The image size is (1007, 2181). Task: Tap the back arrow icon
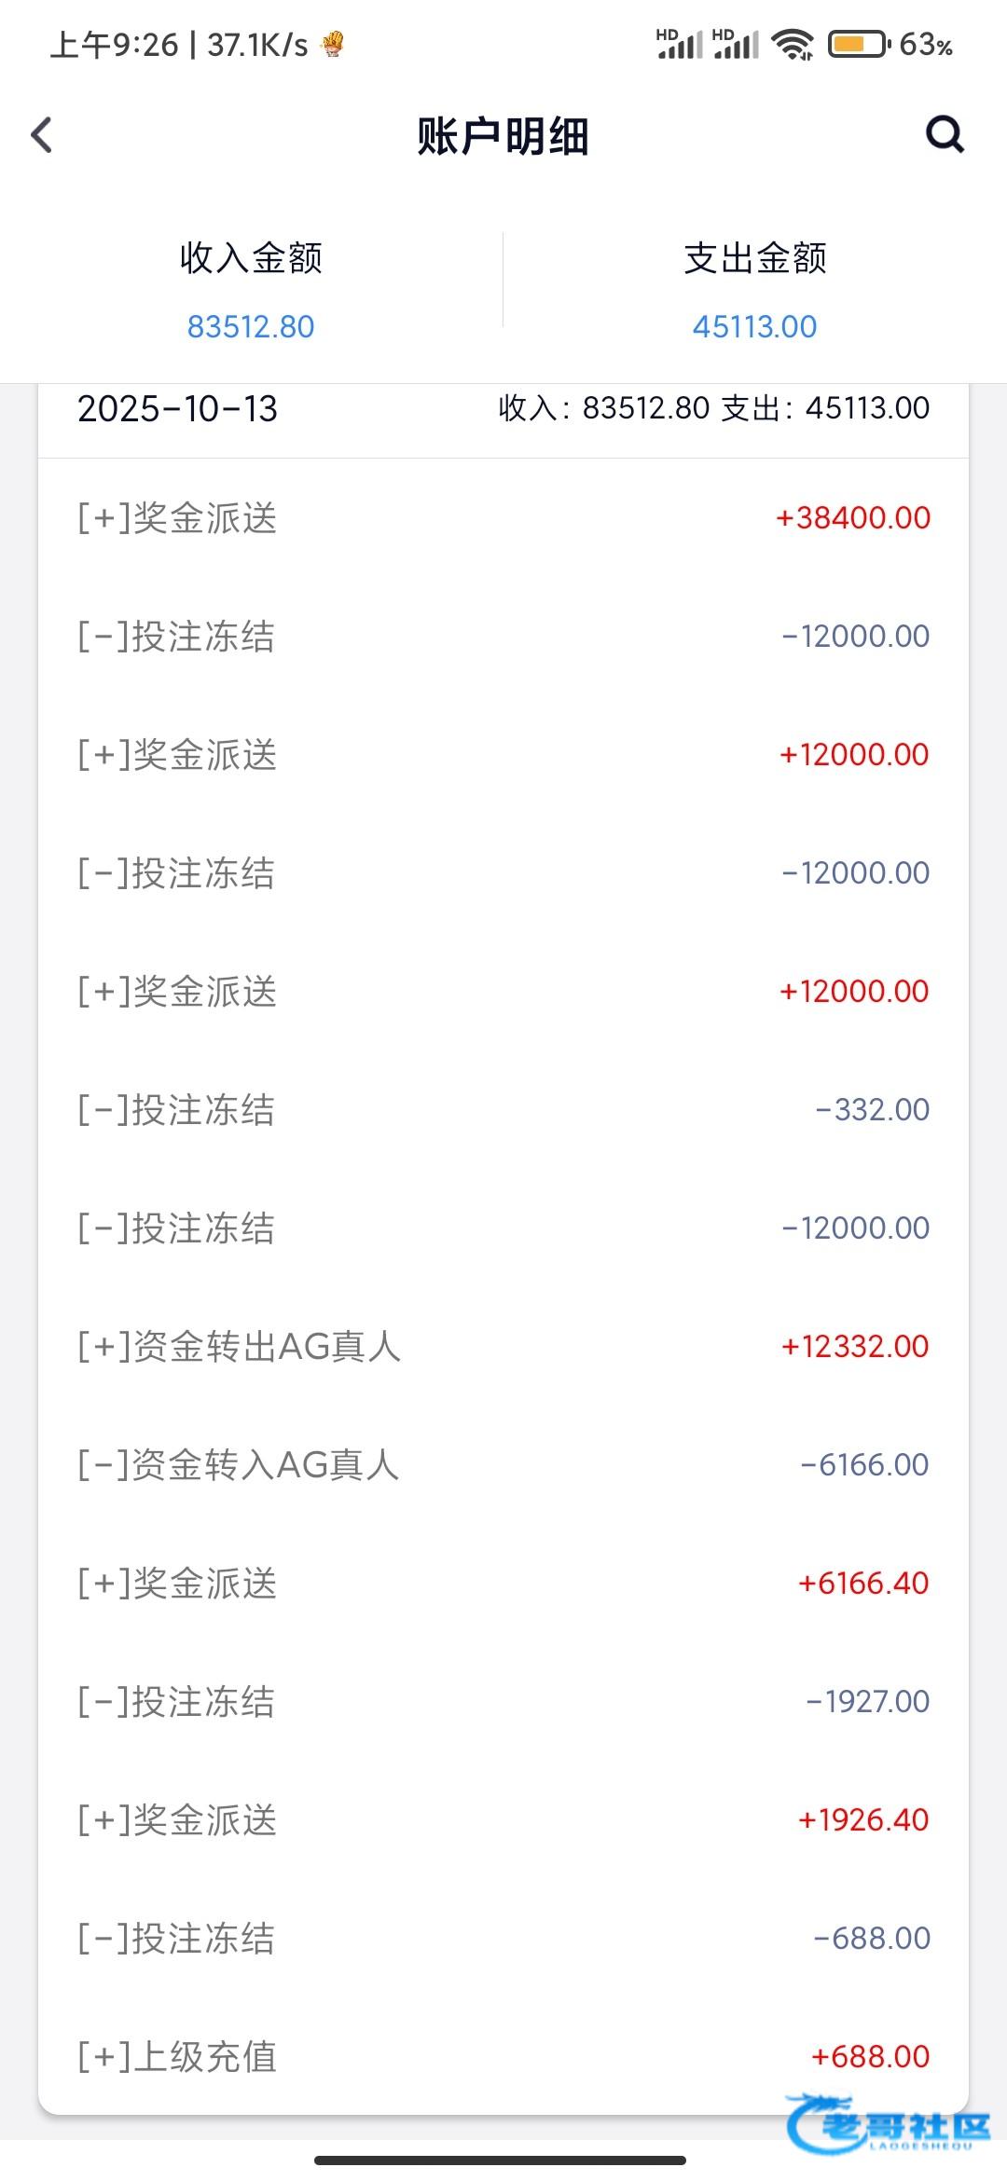[42, 135]
